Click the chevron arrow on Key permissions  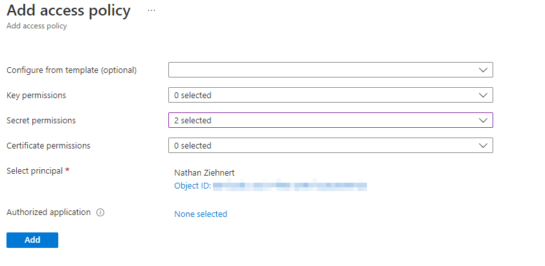point(483,95)
